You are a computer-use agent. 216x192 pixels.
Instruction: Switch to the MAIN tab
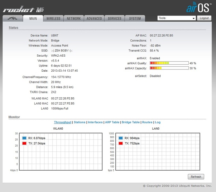click(33, 19)
